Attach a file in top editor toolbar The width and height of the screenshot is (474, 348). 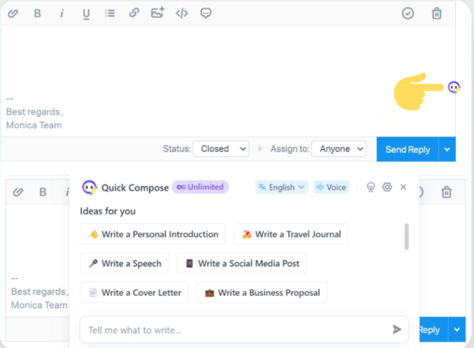pyautogui.click(x=13, y=13)
